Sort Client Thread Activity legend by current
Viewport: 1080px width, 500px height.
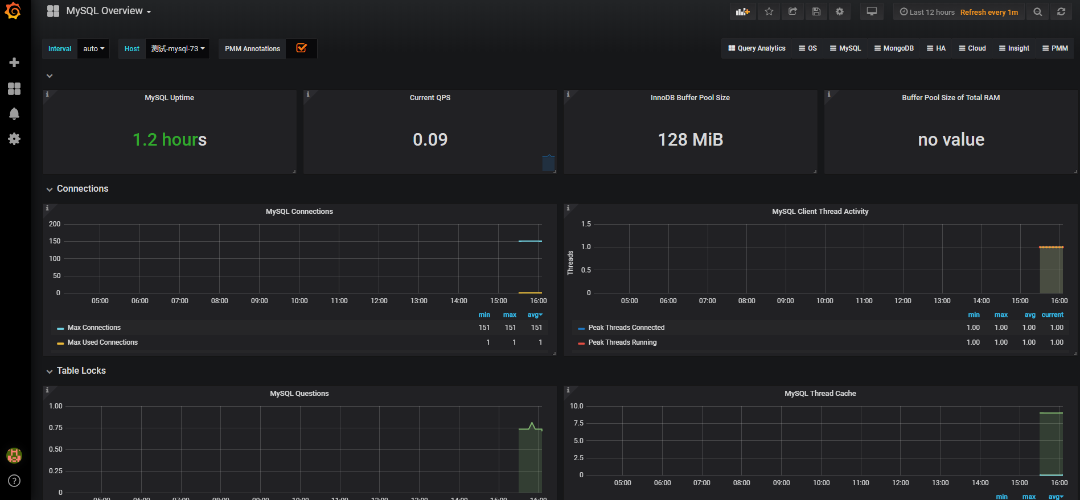point(1052,315)
